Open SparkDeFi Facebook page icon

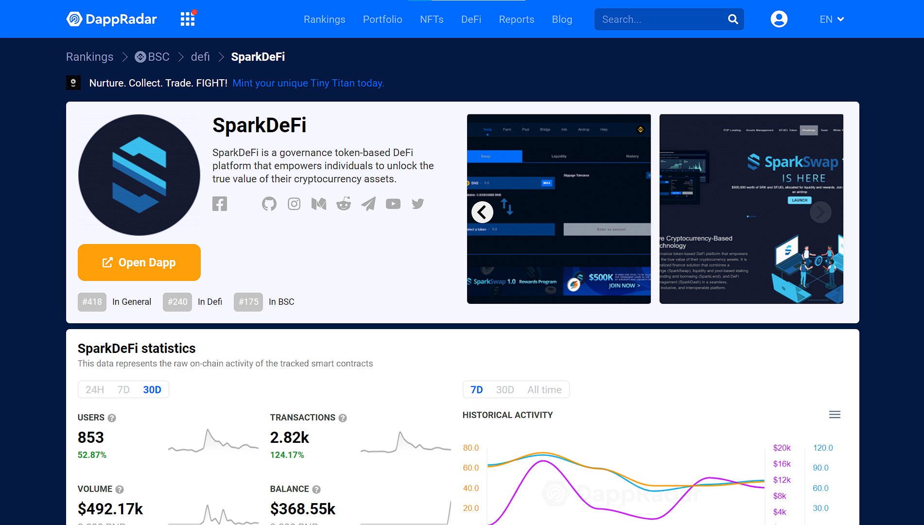[x=220, y=204]
